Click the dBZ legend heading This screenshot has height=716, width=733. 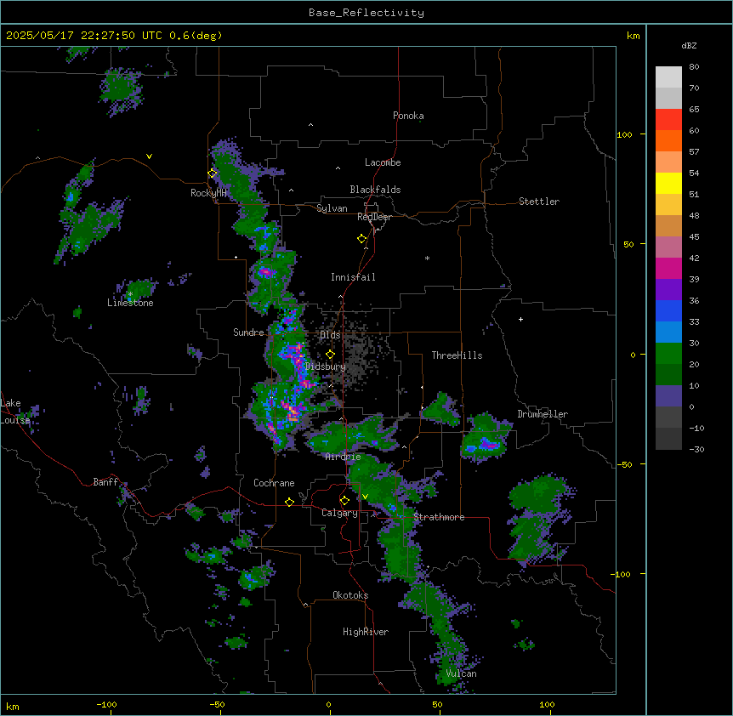coord(689,46)
